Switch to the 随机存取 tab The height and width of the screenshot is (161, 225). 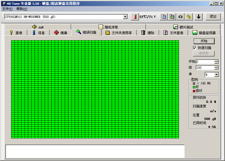click(x=109, y=27)
